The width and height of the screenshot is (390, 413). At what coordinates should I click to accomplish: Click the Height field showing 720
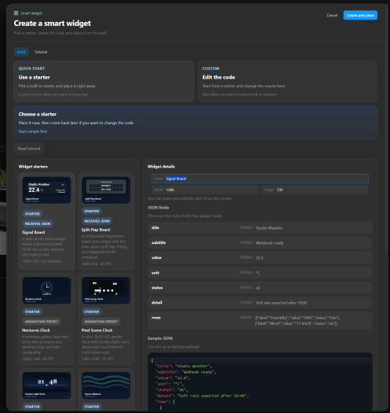click(315, 190)
